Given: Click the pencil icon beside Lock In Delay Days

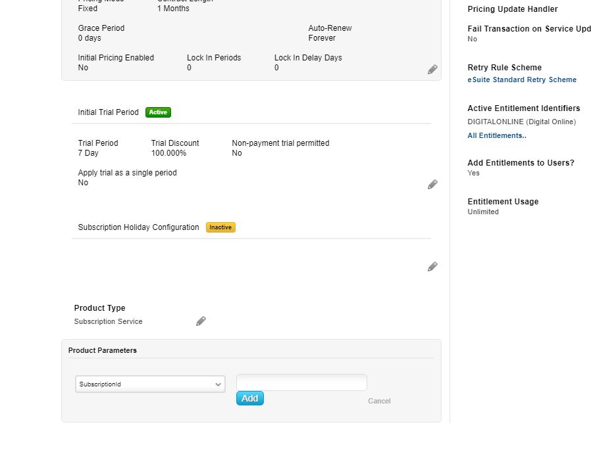Looking at the screenshot, I should coord(432,70).
